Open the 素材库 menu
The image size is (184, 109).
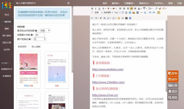pyautogui.click(x=116, y=3)
